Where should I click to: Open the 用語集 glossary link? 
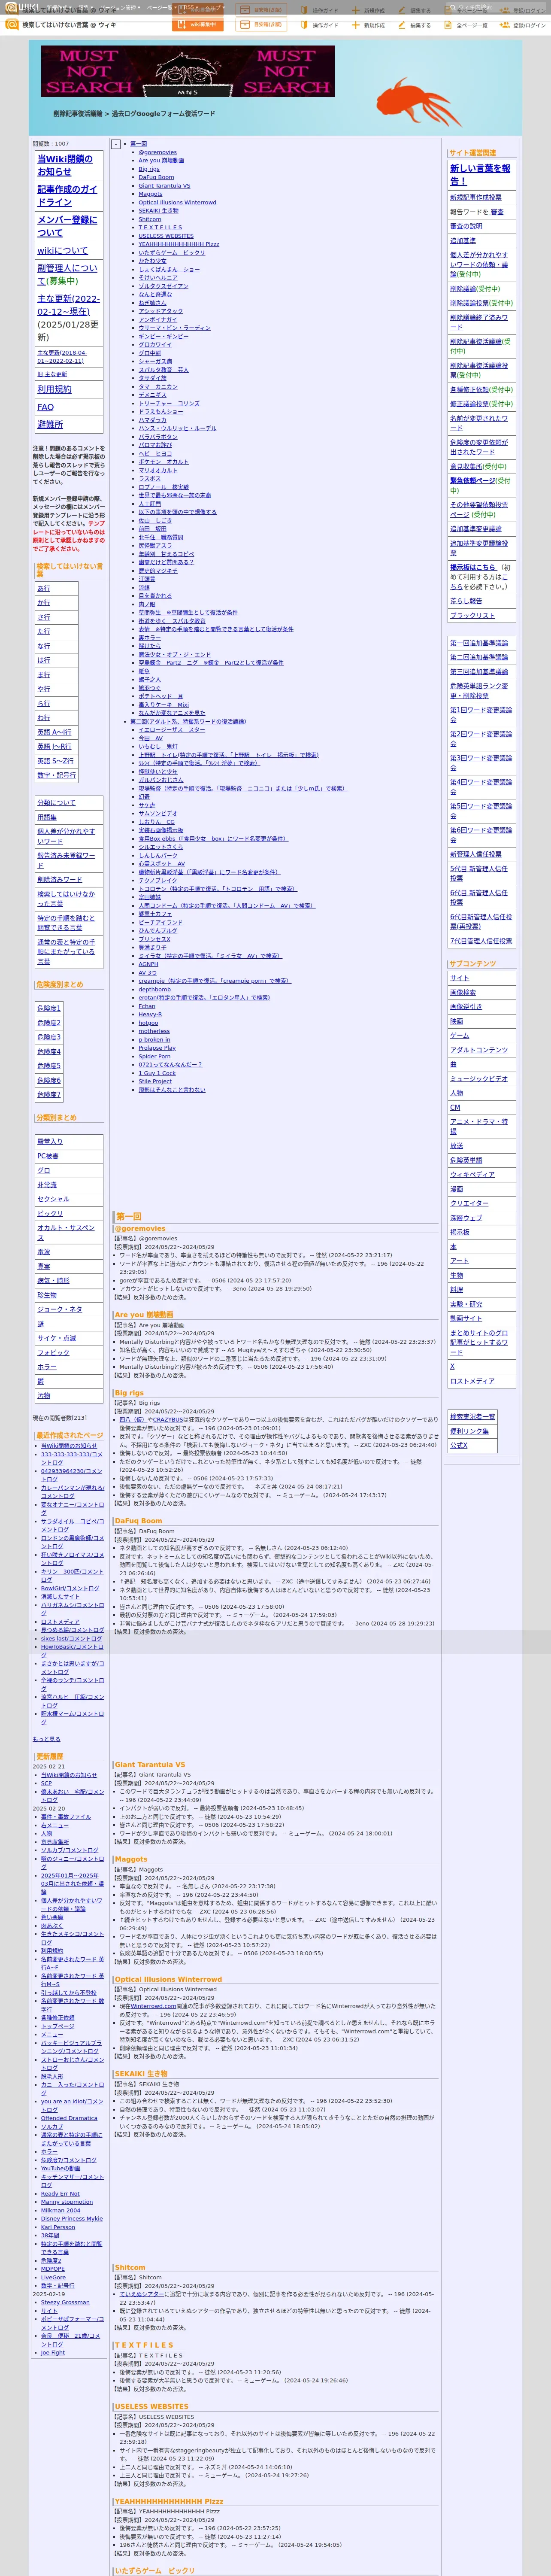pyautogui.click(x=47, y=817)
